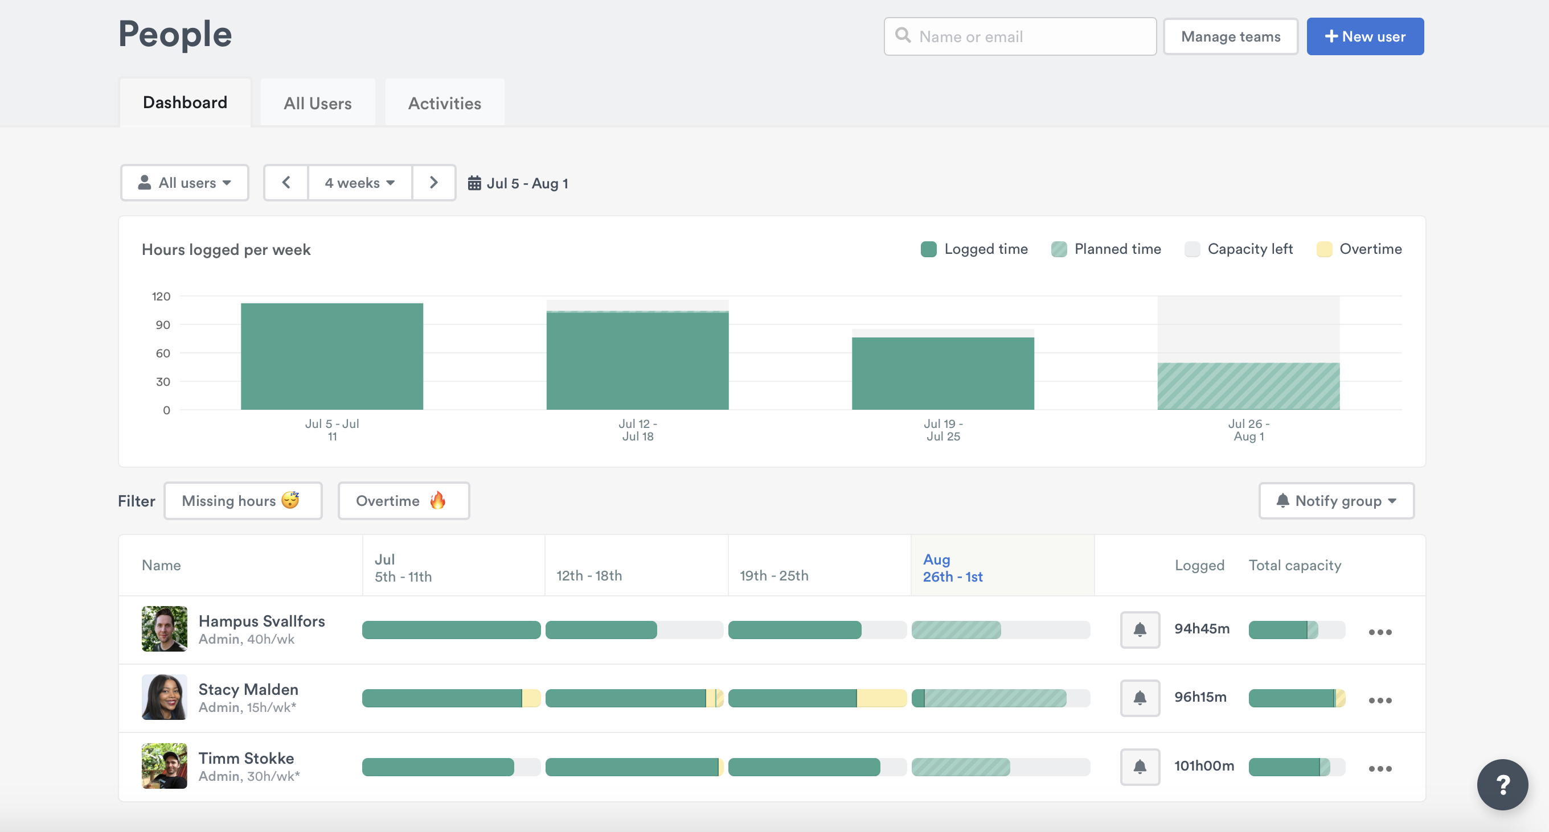Click the previous period arrow
Screen dimensions: 1549x832
(286, 183)
